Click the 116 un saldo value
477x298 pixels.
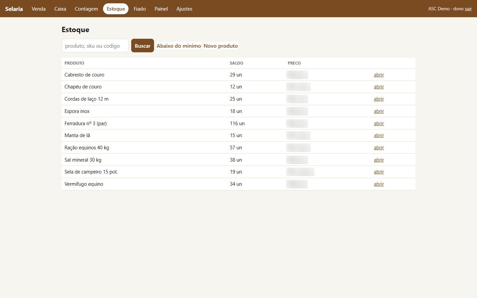237,124
